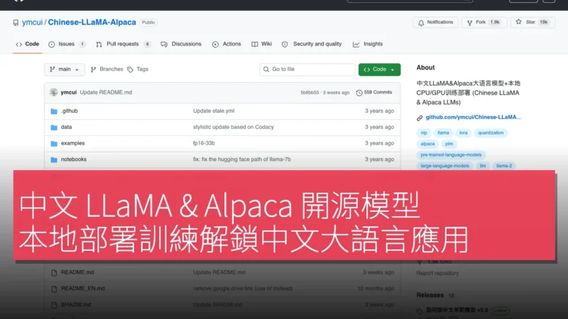568x319 pixels.
Task: Select the alpaca topic tag
Action: (427, 144)
